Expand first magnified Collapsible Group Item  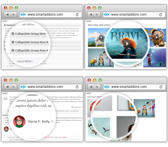click(x=29, y=34)
